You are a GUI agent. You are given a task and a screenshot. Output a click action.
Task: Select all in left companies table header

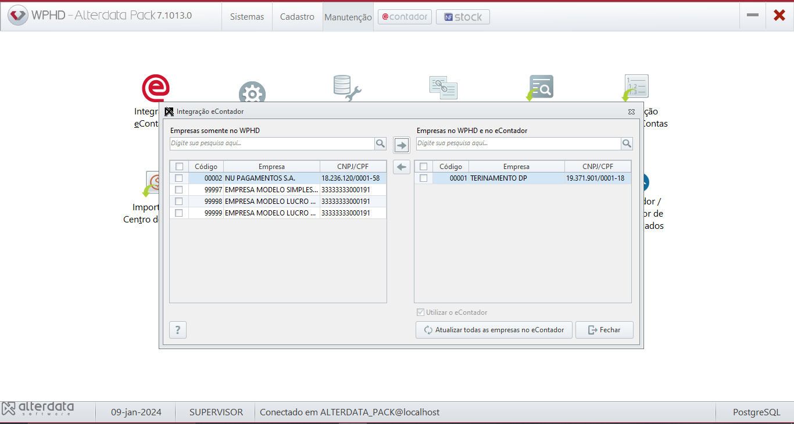point(180,167)
